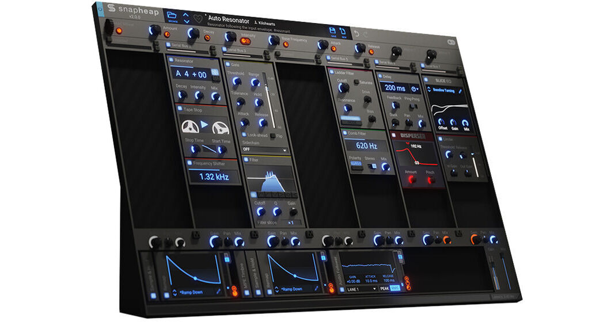The height and width of the screenshot is (322, 614).
Task: Click the pencil icon beside second Ramp Down
Action: coord(316,289)
